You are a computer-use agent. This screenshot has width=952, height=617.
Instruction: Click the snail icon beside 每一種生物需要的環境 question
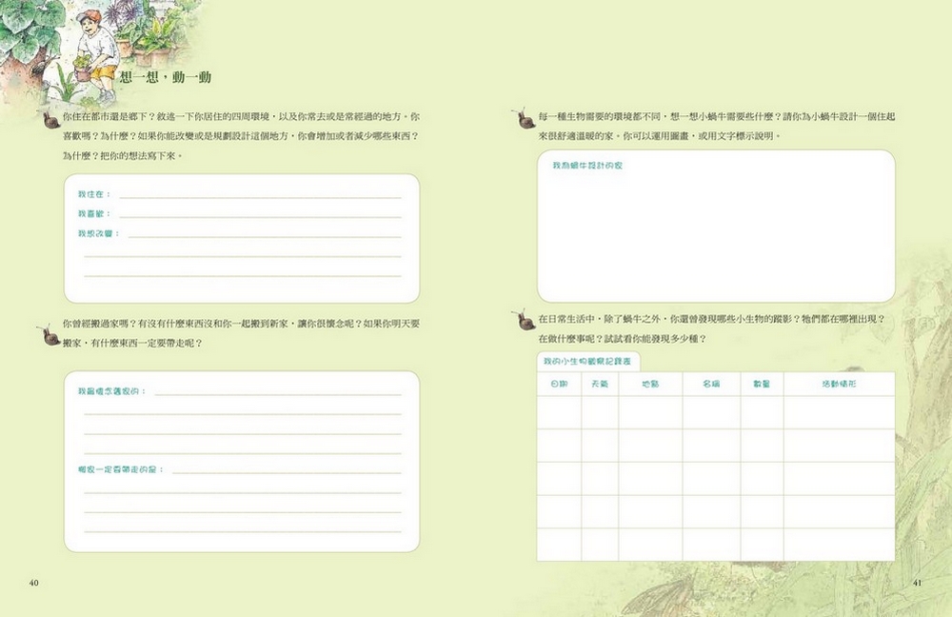click(523, 118)
